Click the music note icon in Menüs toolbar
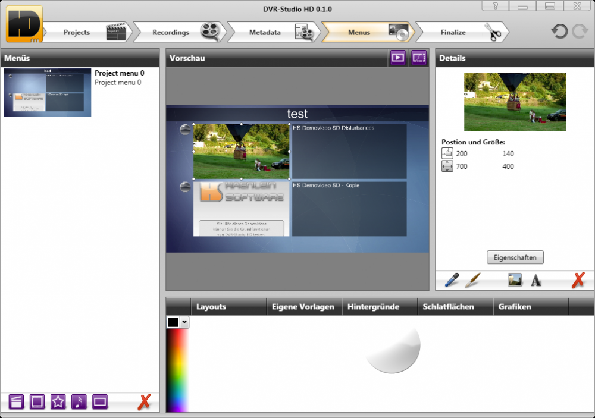 pos(79,402)
